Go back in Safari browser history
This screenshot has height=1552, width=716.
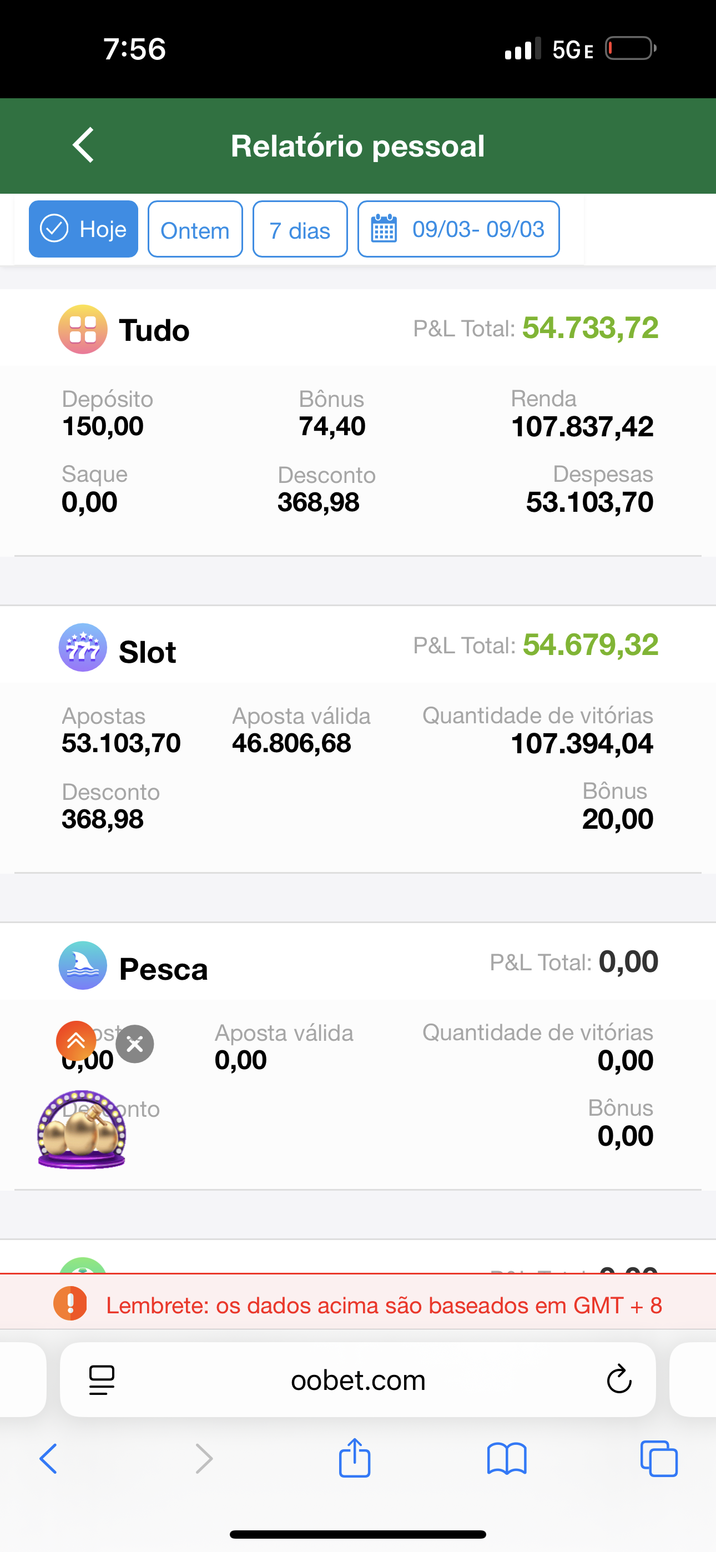tap(48, 1459)
